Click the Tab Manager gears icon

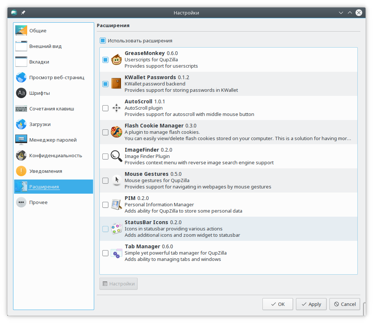point(117,253)
